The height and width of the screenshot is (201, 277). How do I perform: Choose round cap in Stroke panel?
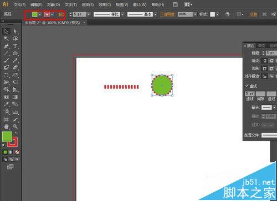(x=271, y=61)
